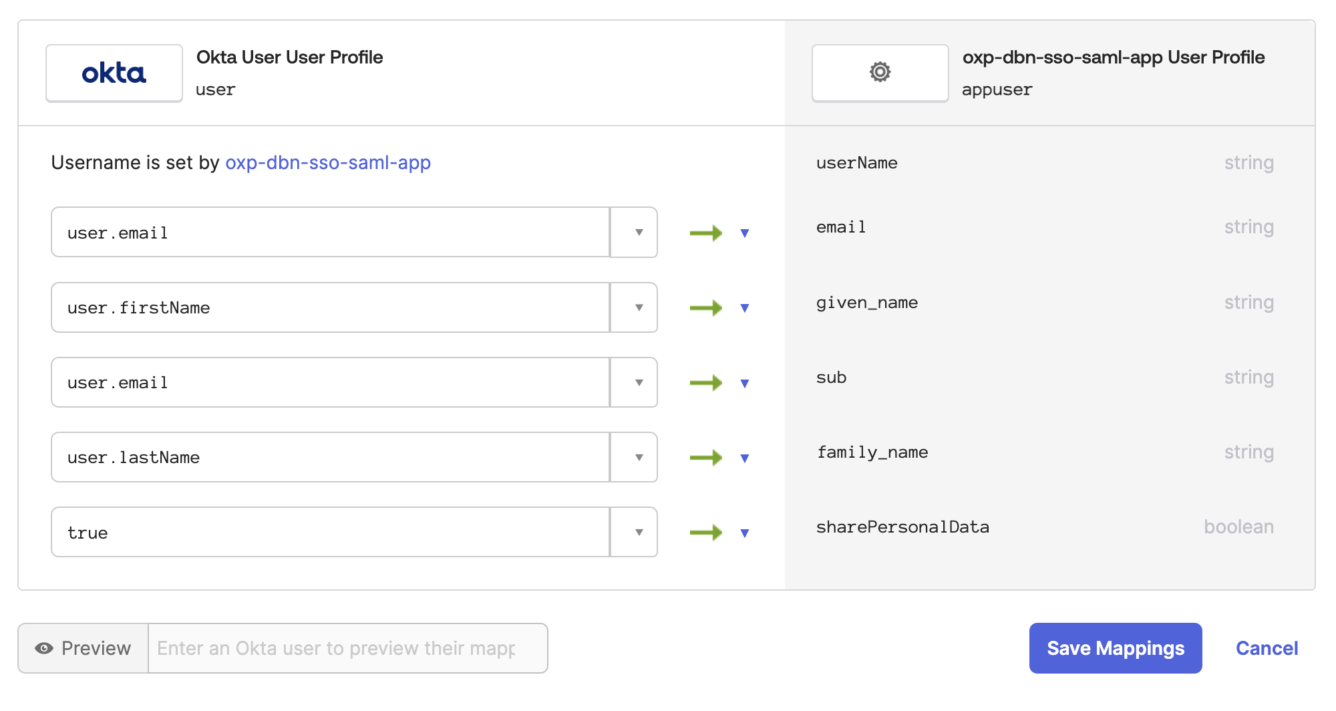
Task: Click the sub attribute label
Action: click(831, 378)
